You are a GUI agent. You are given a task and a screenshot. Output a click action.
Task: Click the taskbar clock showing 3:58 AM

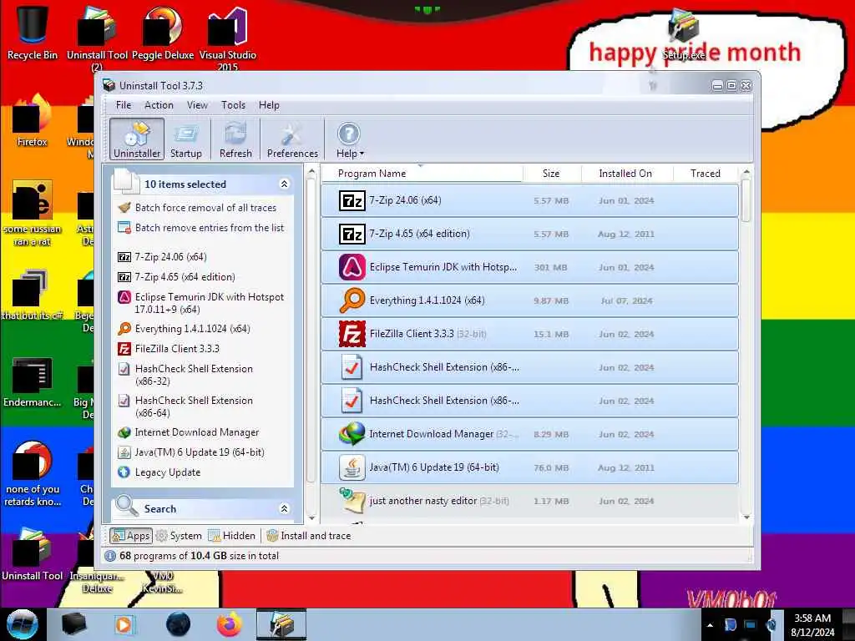(x=812, y=625)
